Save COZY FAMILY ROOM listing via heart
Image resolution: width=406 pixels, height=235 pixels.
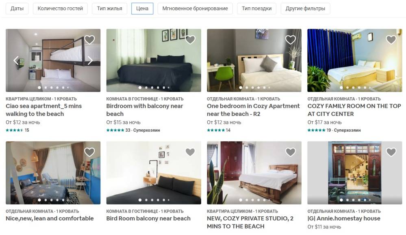point(391,40)
